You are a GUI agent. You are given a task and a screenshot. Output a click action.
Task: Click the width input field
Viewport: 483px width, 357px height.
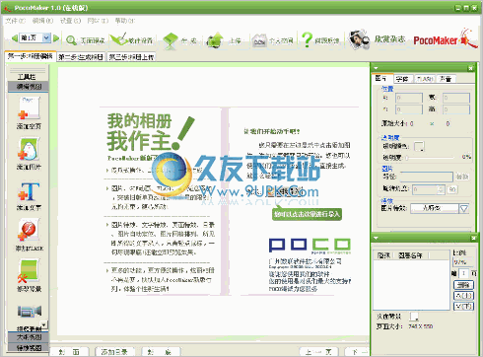tap(456, 98)
